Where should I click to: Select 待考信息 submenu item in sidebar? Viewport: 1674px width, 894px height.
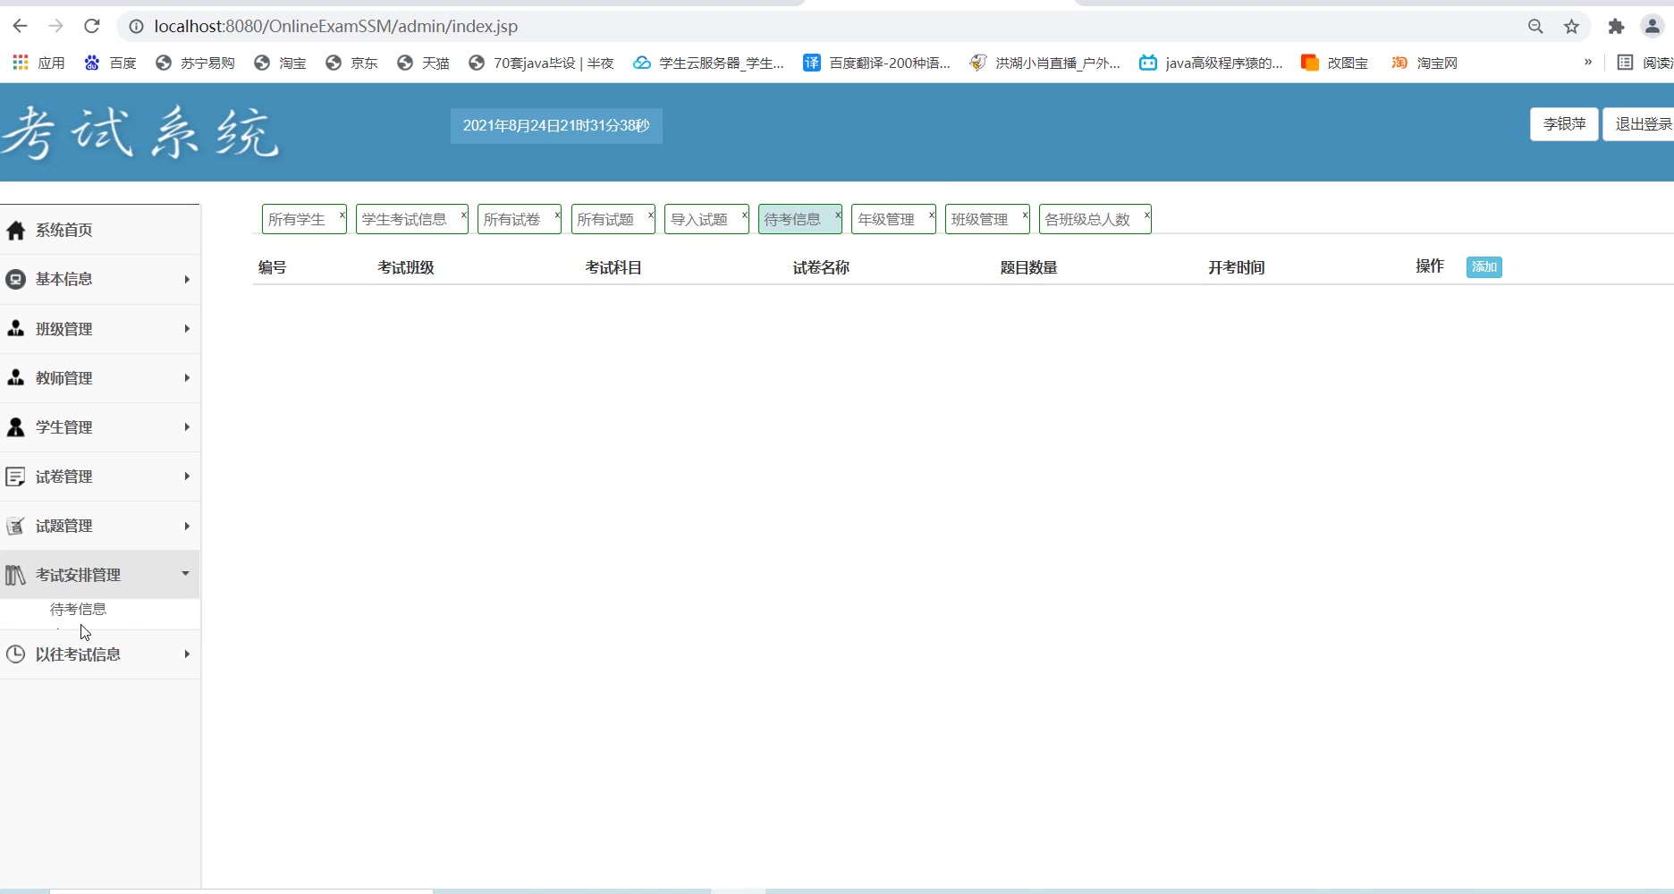[78, 609]
